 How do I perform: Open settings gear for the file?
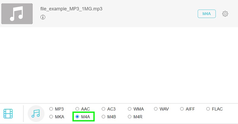225,14
